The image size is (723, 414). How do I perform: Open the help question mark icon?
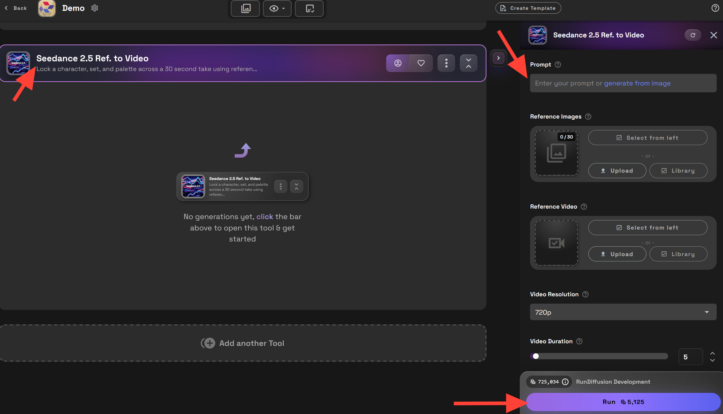coord(715,8)
